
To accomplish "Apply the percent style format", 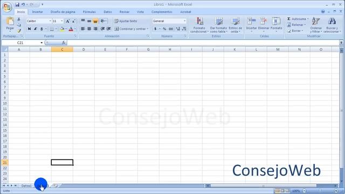I will tap(164, 29).
